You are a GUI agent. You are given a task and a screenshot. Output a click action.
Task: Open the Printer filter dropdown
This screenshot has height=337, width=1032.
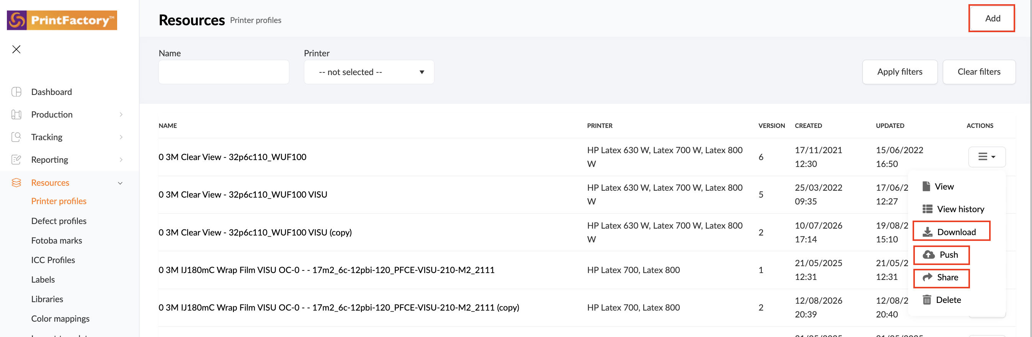click(369, 72)
